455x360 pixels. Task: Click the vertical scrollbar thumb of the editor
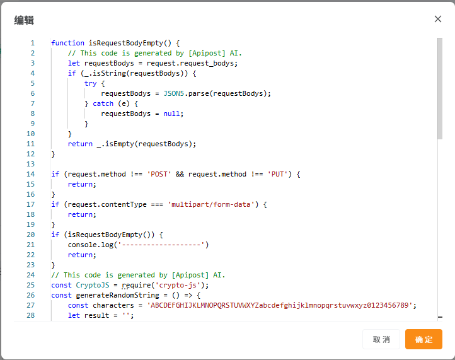[x=439, y=88]
